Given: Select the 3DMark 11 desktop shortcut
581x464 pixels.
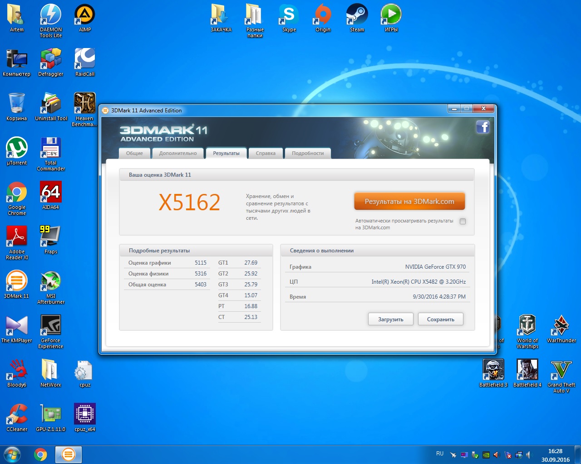Looking at the screenshot, I should click(17, 284).
